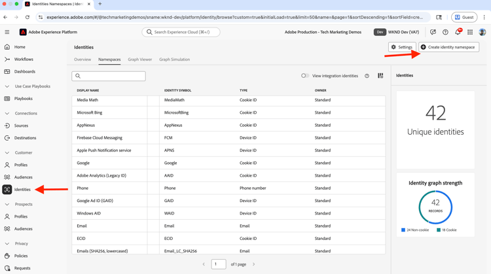The height and width of the screenshot is (274, 491).
Task: Click the Settings button
Action: point(402,47)
